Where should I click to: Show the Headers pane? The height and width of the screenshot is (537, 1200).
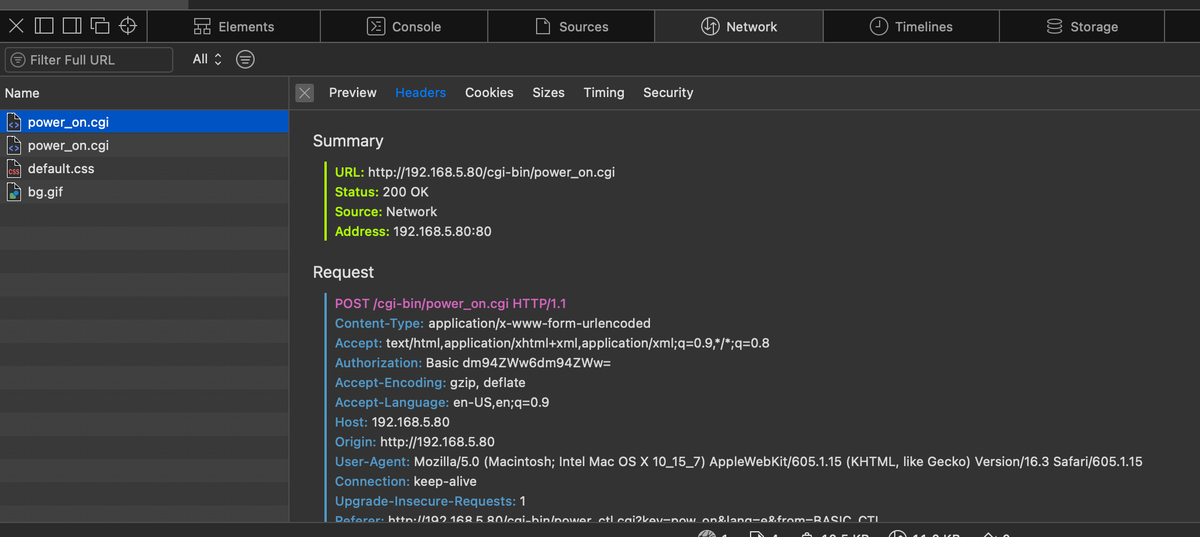coord(420,93)
